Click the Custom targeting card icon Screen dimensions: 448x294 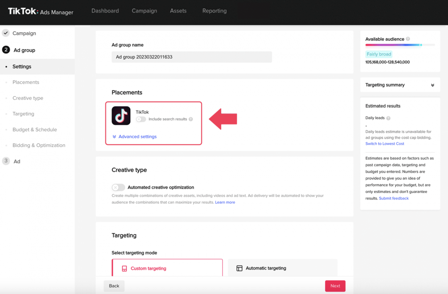click(124, 269)
